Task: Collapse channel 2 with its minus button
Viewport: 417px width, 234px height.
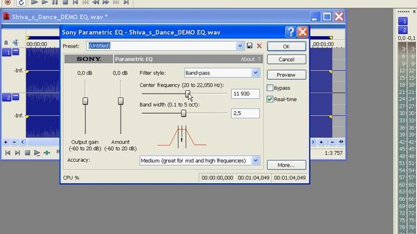Action: click(16, 97)
